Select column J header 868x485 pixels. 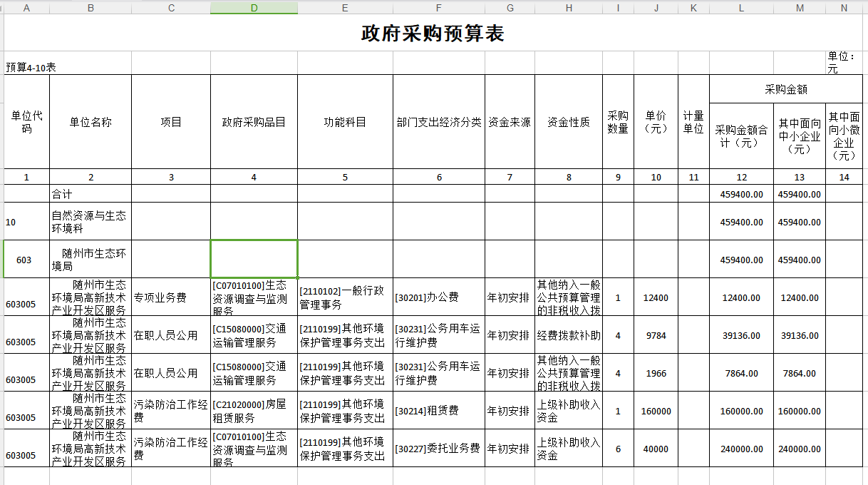click(656, 7)
